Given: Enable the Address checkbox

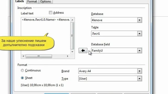Looking at the screenshot, I should tap(50, 13).
